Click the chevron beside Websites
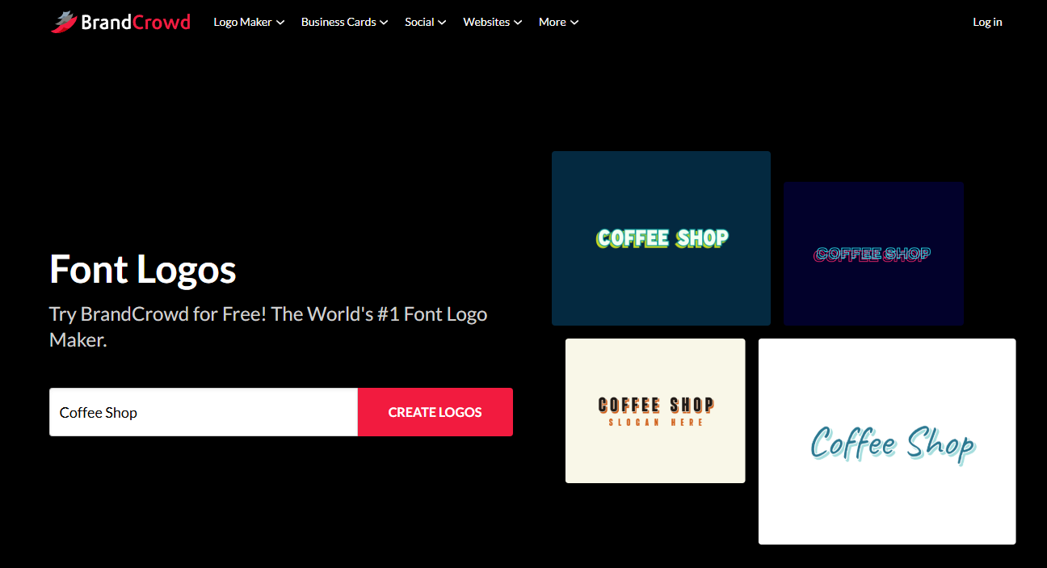The height and width of the screenshot is (568, 1047). (518, 23)
